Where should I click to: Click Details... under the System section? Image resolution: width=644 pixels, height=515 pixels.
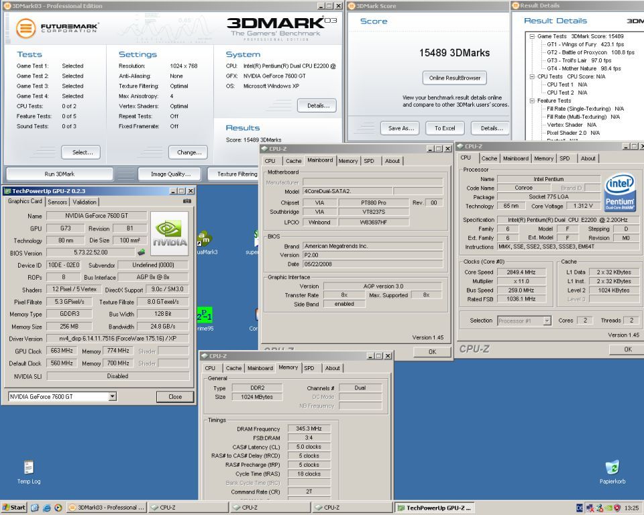[317, 105]
